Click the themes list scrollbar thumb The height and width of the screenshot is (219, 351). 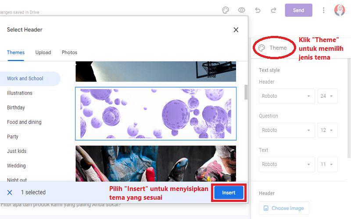tap(246, 92)
